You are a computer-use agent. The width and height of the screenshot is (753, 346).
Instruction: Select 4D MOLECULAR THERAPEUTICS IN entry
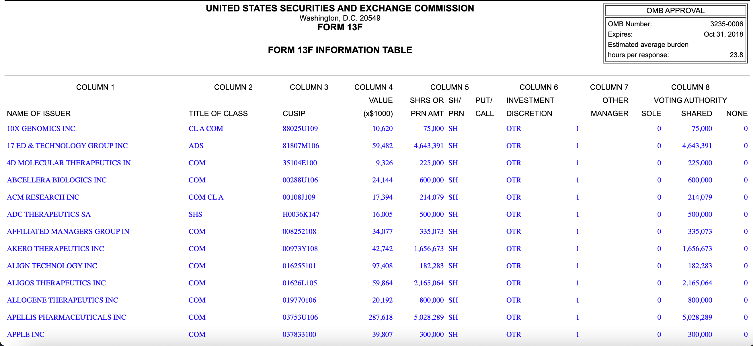click(69, 163)
